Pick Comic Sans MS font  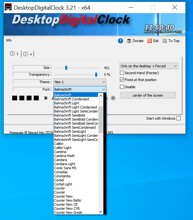coord(76,168)
